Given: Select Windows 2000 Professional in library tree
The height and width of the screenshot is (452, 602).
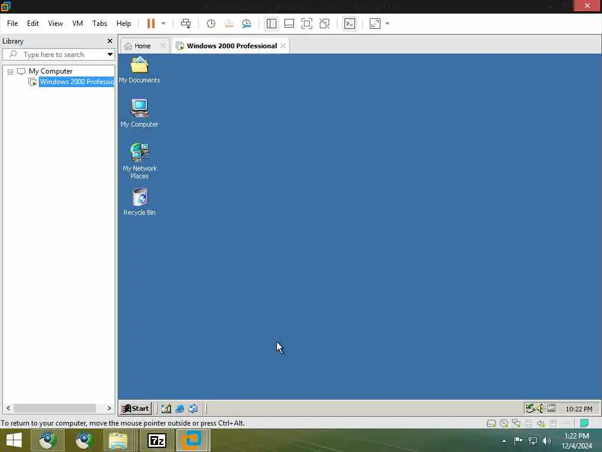Looking at the screenshot, I should pyautogui.click(x=76, y=81).
